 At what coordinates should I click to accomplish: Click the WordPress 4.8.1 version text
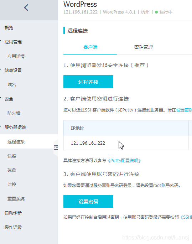click(x=119, y=12)
